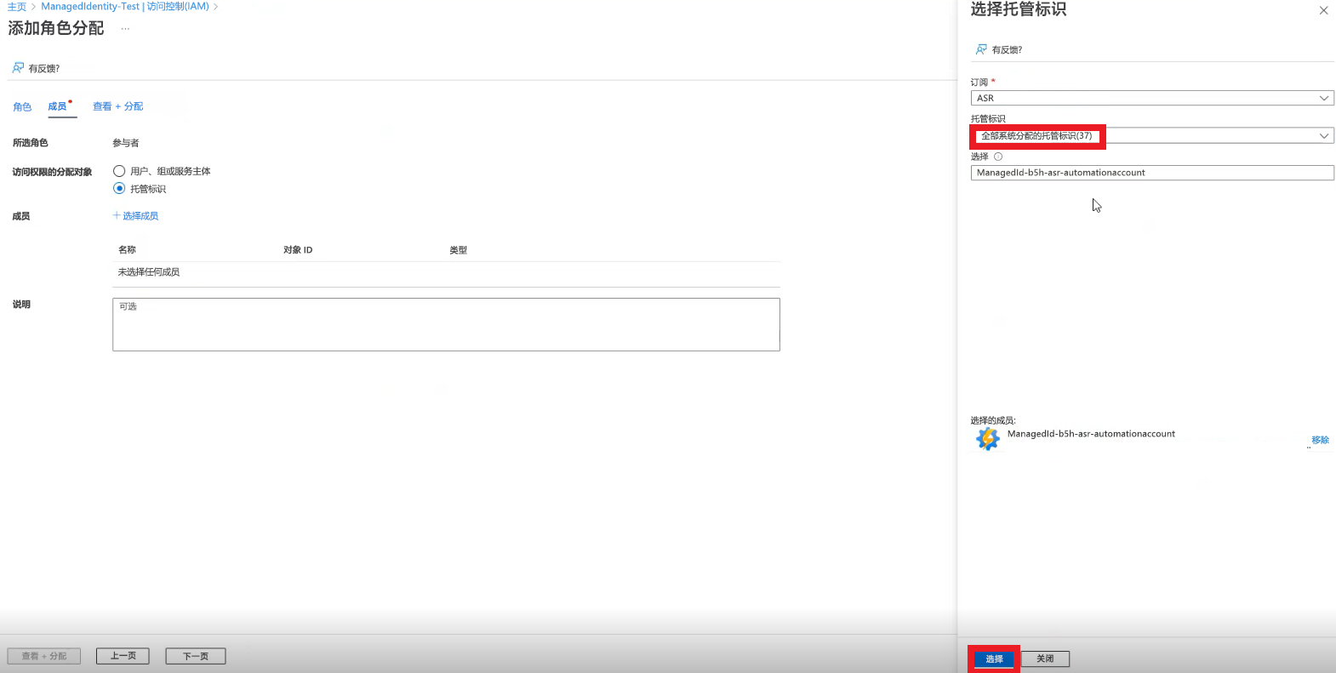1336x673 pixels.
Task: Click the managed identity search input field
Action: tap(1152, 173)
